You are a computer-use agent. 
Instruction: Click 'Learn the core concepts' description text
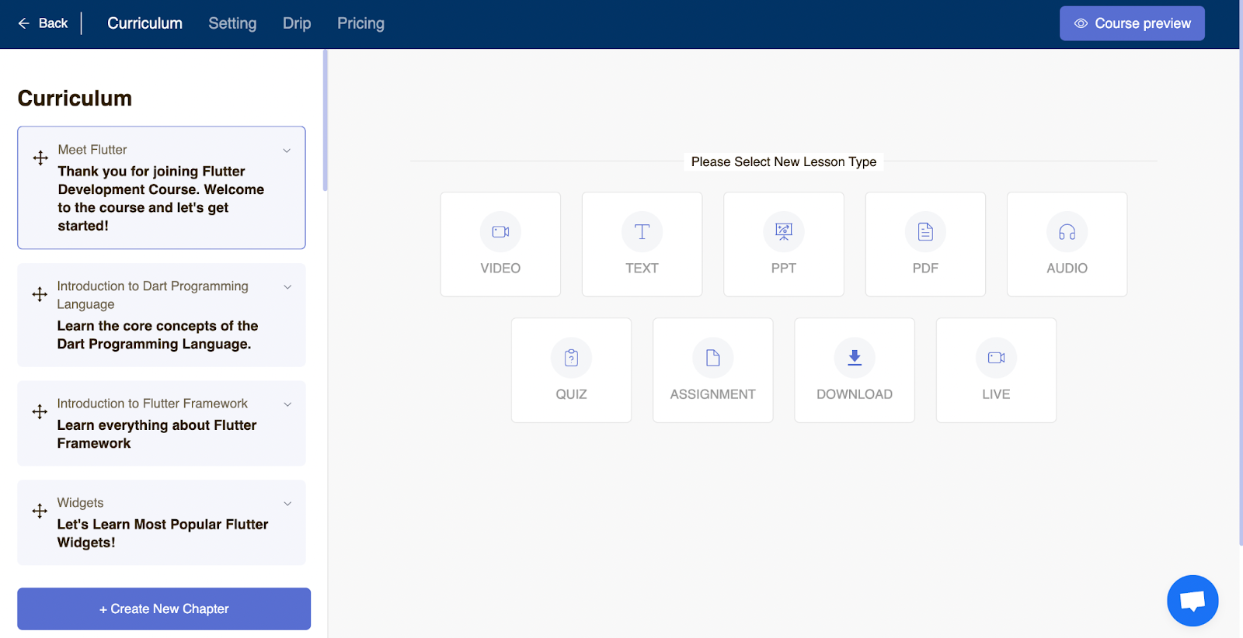pos(158,335)
